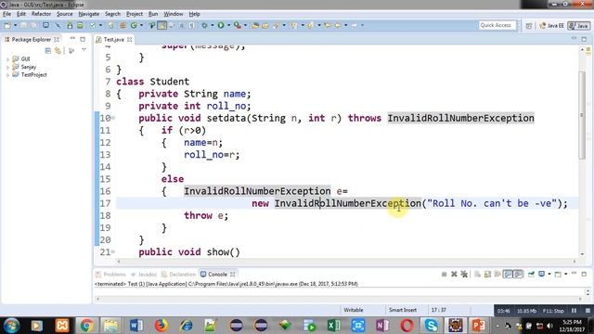Collapse All in Package Explorer
This screenshot has height=334, width=594.
(47, 50)
